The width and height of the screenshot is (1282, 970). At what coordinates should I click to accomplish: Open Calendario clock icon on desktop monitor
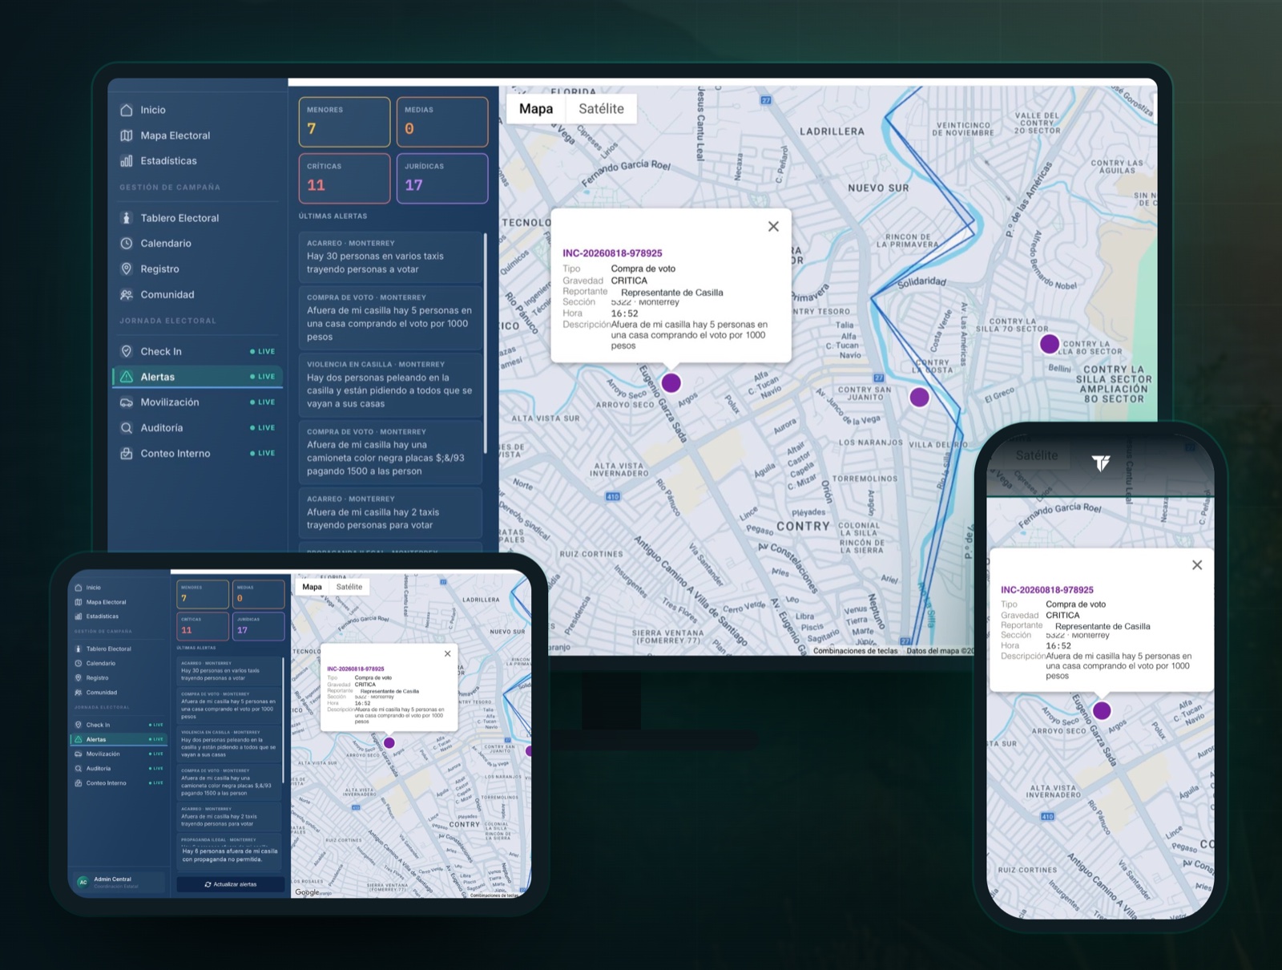click(127, 244)
